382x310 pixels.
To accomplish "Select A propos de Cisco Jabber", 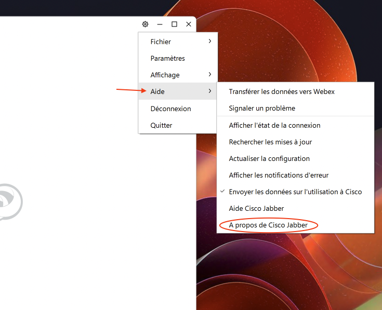I will tap(268, 225).
